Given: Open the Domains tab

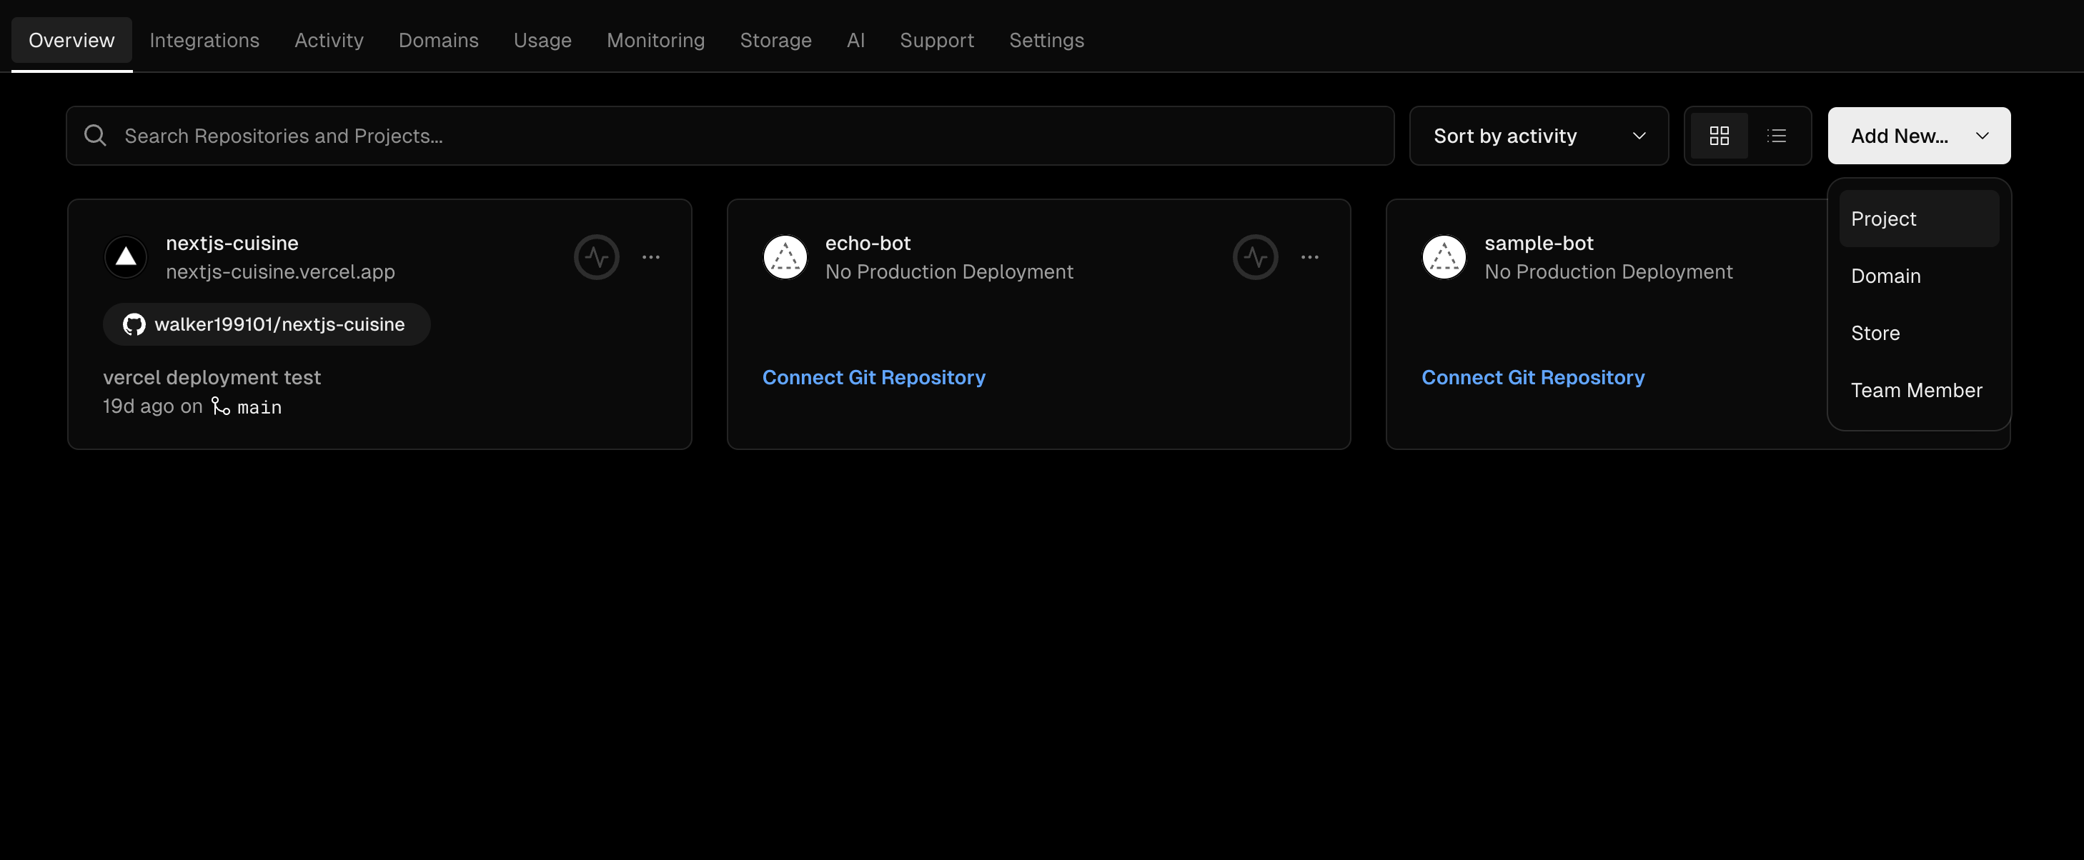Looking at the screenshot, I should point(439,39).
